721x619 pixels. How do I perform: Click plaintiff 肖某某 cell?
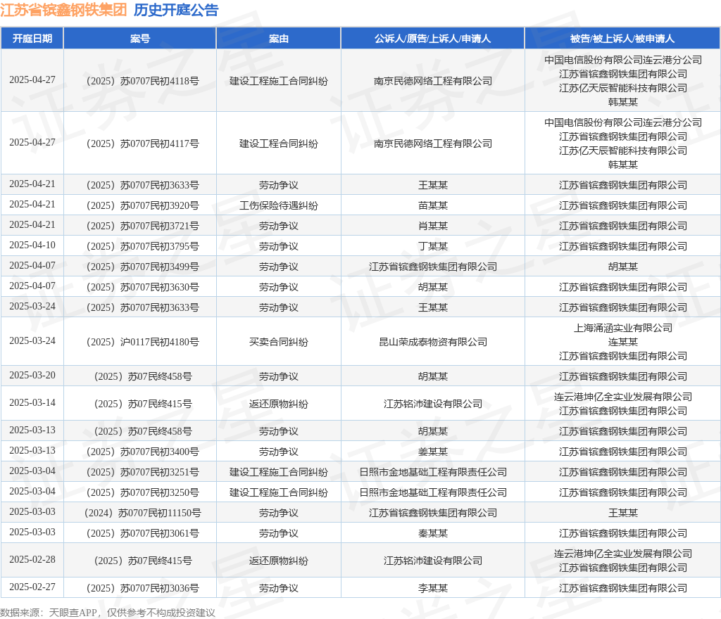point(432,226)
